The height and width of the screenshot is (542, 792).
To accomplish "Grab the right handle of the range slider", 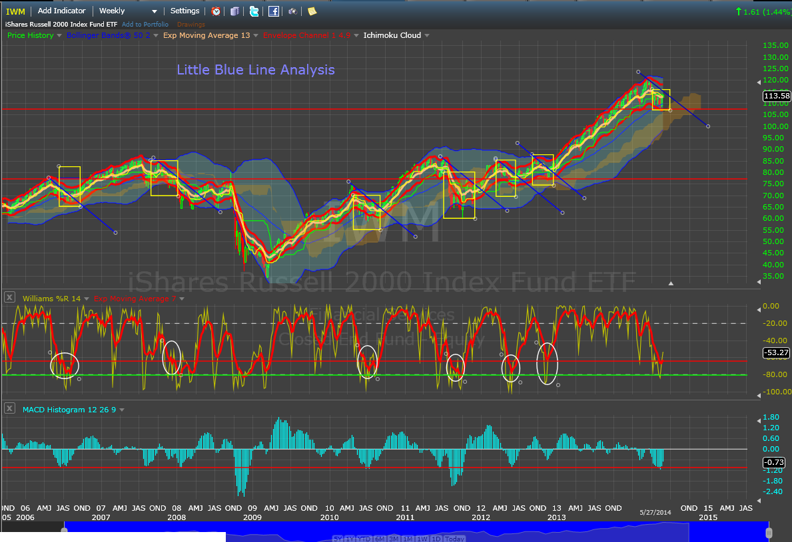I will coord(769,533).
